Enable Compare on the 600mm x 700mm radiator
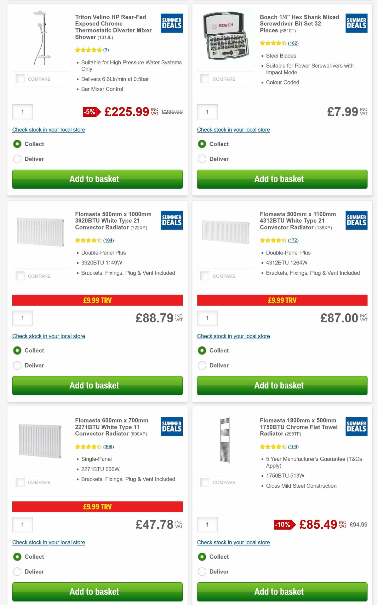This screenshot has height=605, width=378. (20, 482)
